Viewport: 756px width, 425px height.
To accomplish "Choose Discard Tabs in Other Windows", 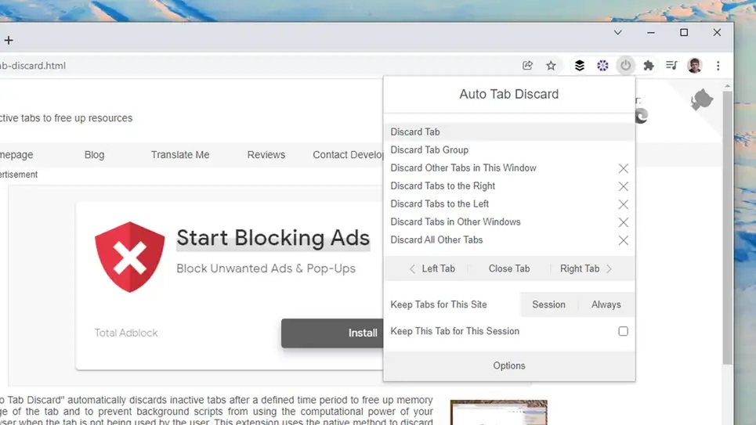I will pos(455,222).
